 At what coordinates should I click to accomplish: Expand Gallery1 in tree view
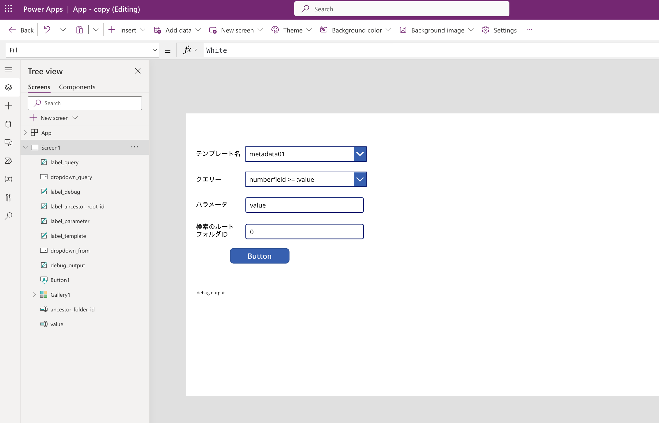(x=34, y=295)
